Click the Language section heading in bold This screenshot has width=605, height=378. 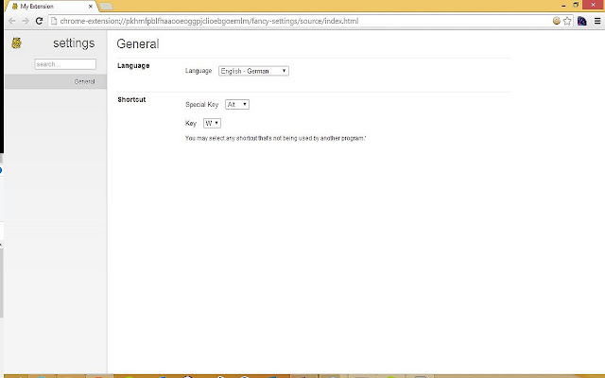(x=133, y=65)
